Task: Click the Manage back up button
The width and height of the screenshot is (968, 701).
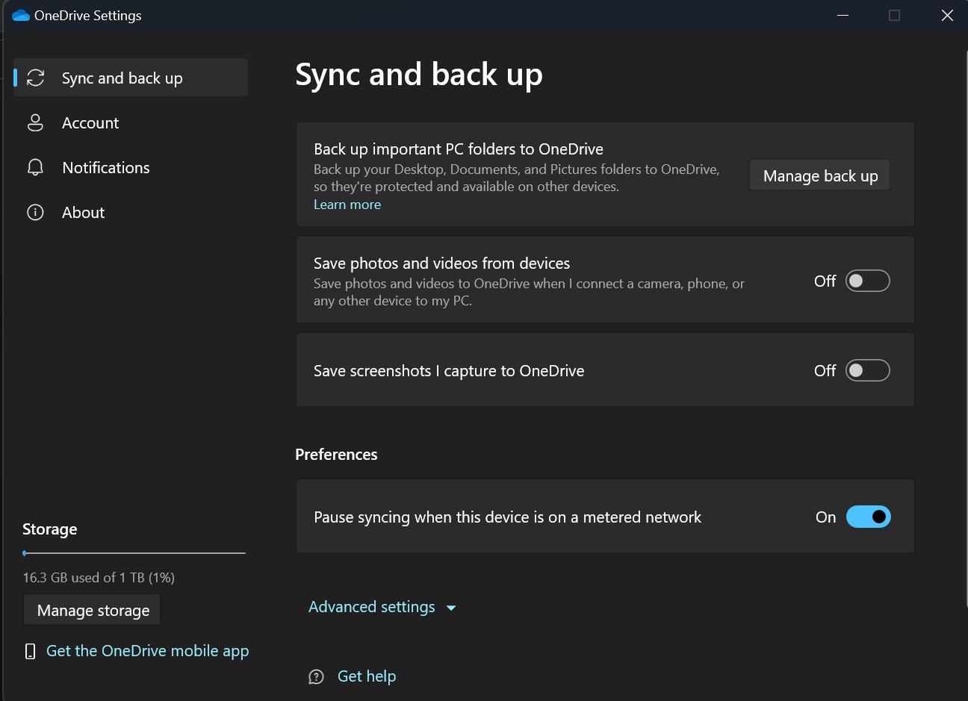Action: click(820, 175)
